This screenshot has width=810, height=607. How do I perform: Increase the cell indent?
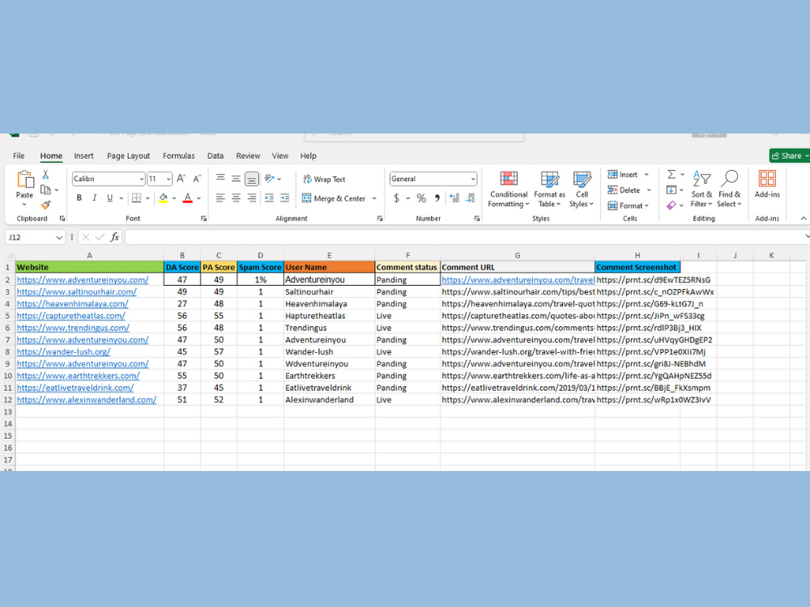click(284, 197)
